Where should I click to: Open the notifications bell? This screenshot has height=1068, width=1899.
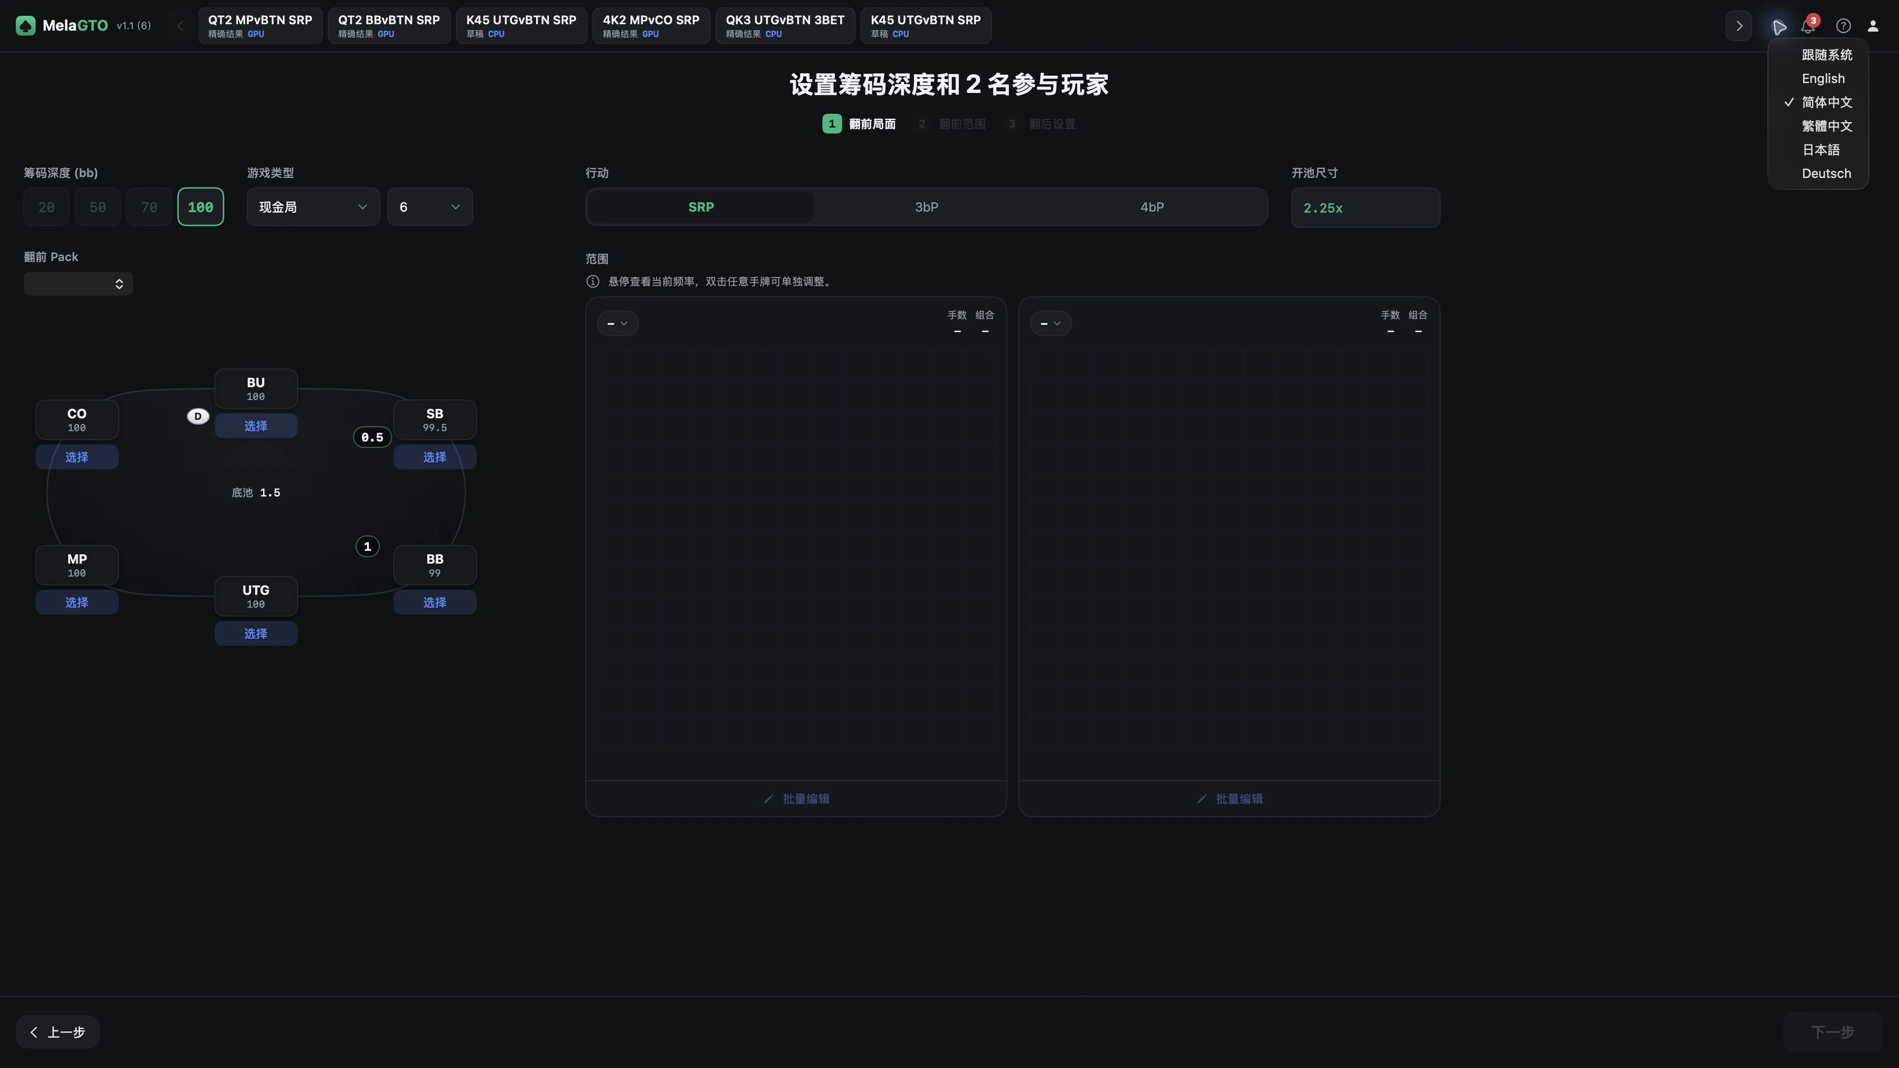(1808, 26)
